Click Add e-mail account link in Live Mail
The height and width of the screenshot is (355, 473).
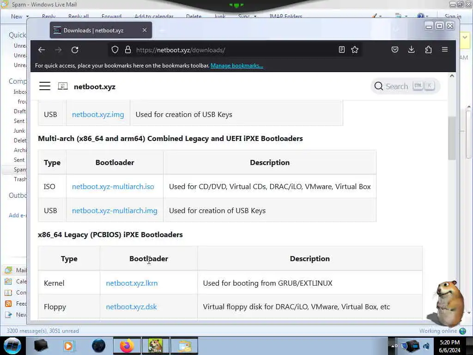pos(18,215)
